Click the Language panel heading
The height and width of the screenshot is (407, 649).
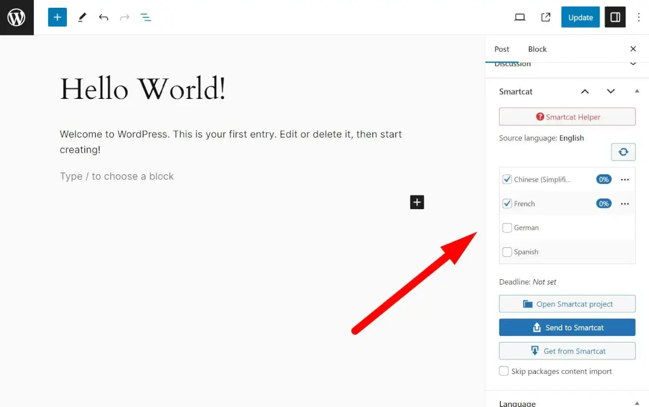[x=518, y=403]
